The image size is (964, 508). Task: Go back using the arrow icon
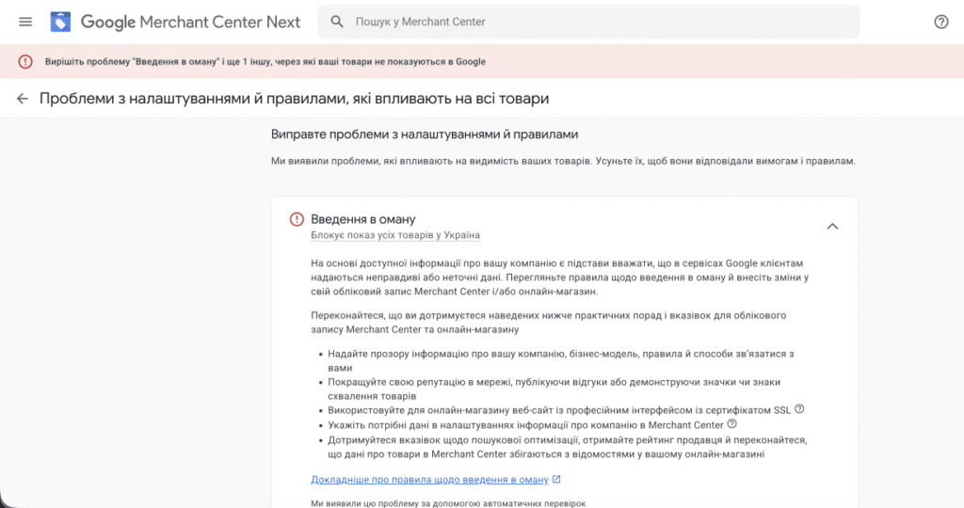click(x=23, y=98)
